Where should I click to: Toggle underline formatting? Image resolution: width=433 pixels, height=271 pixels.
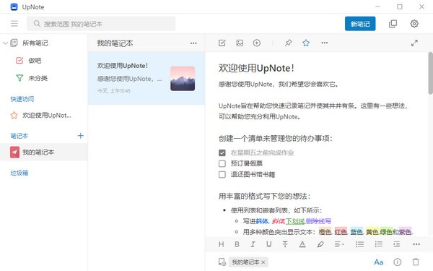tap(269, 244)
